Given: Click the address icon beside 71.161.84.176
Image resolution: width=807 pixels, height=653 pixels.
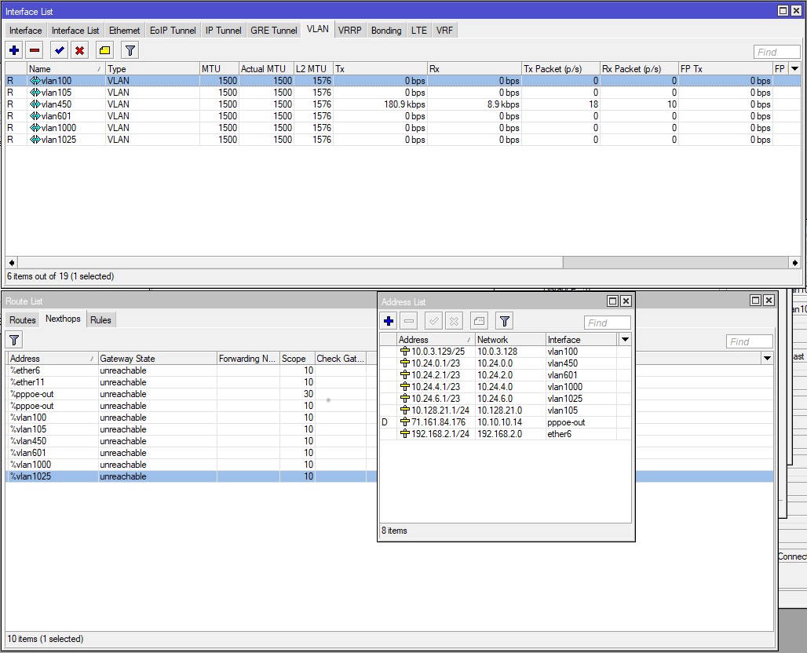Looking at the screenshot, I should (405, 422).
